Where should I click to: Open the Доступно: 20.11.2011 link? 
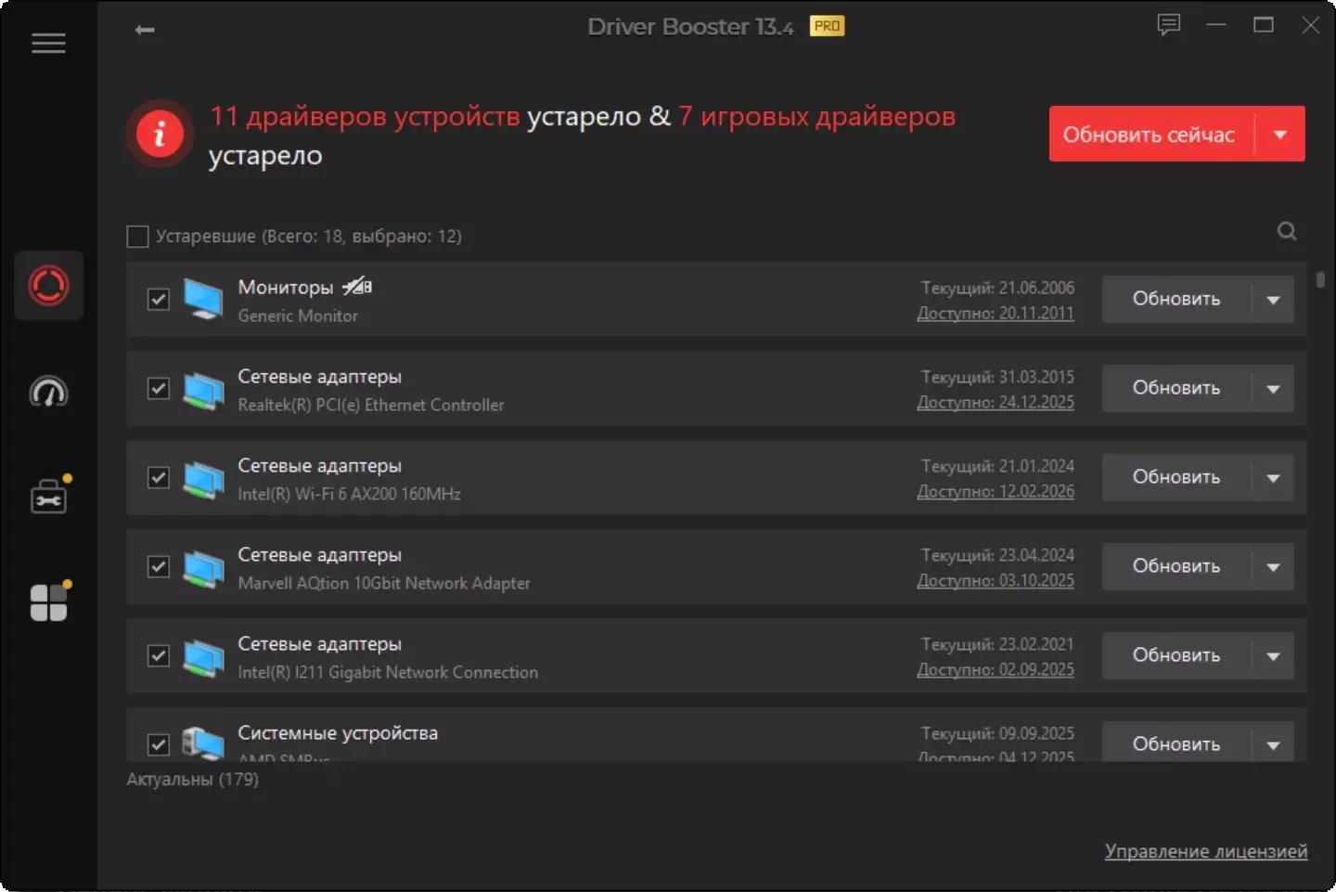(x=996, y=313)
